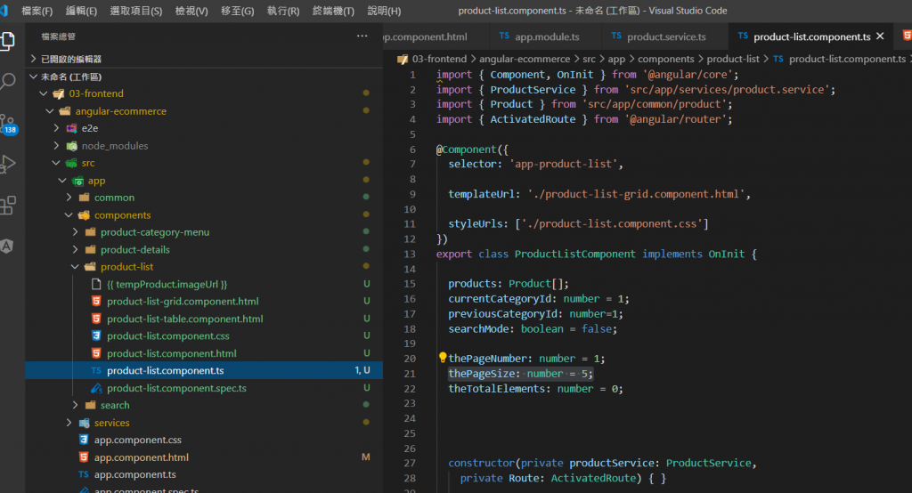The width and height of the screenshot is (912, 493).
Task: Open Source Control with 138 changes badge
Action: coord(8,123)
